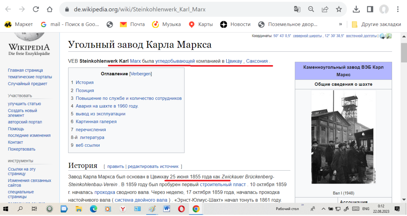Open the Карты bookmark
407x216 pixels.
coord(201,24)
